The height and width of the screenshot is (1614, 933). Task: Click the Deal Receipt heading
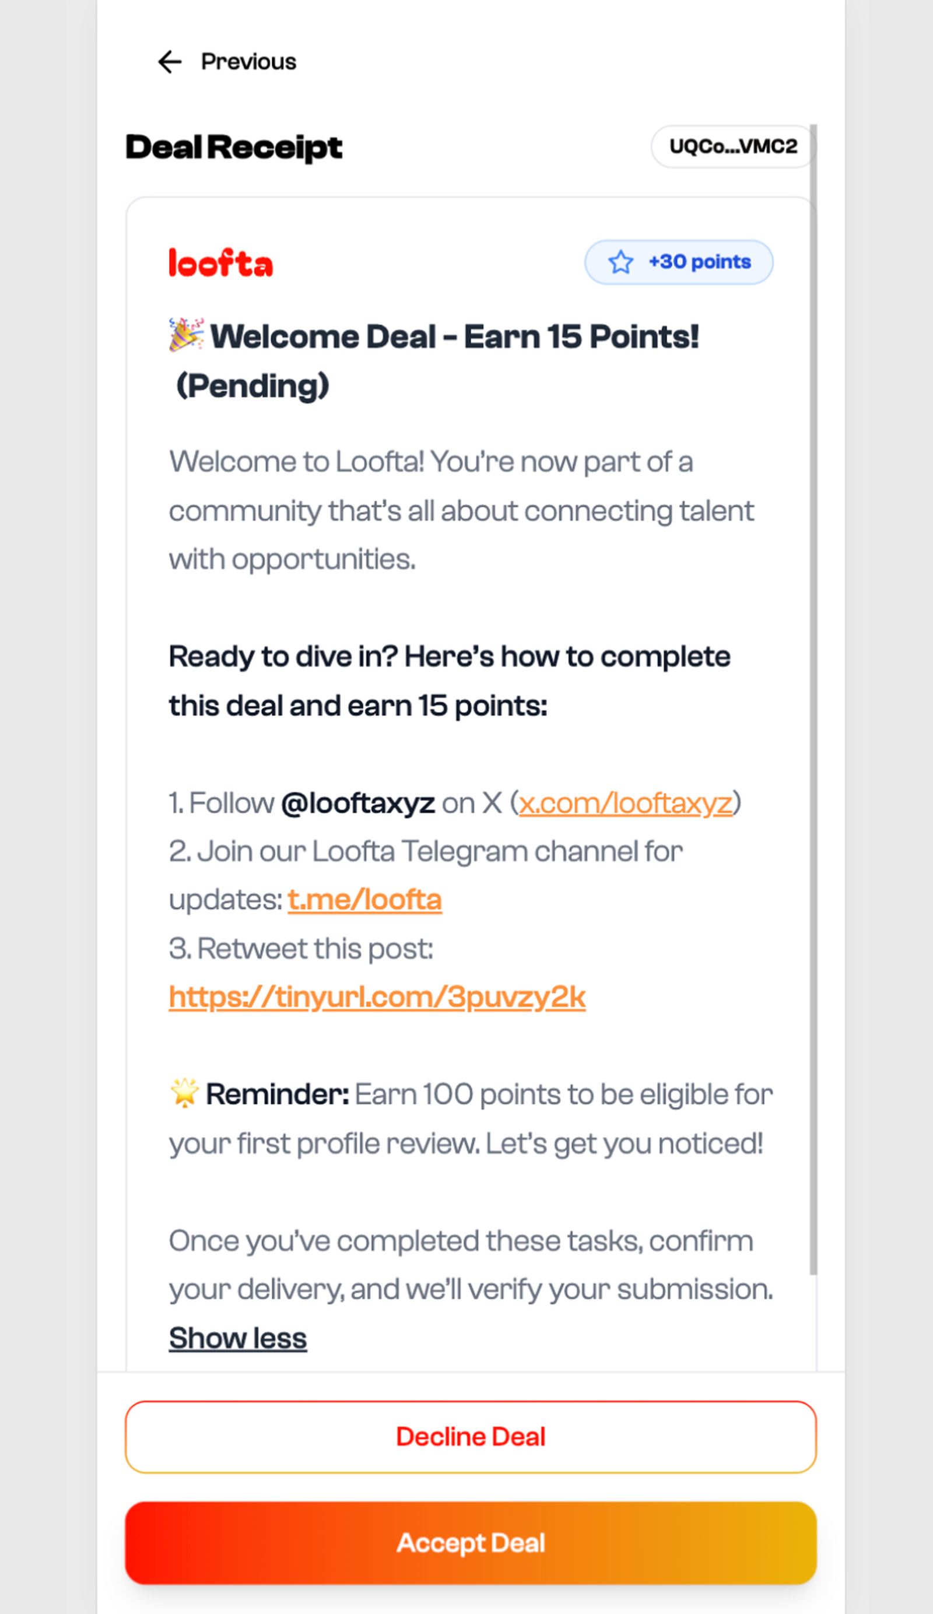[x=234, y=148]
